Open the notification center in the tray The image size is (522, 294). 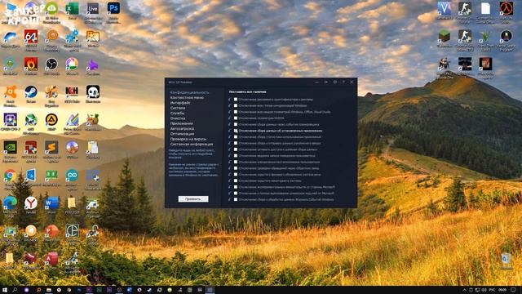[x=513, y=290]
